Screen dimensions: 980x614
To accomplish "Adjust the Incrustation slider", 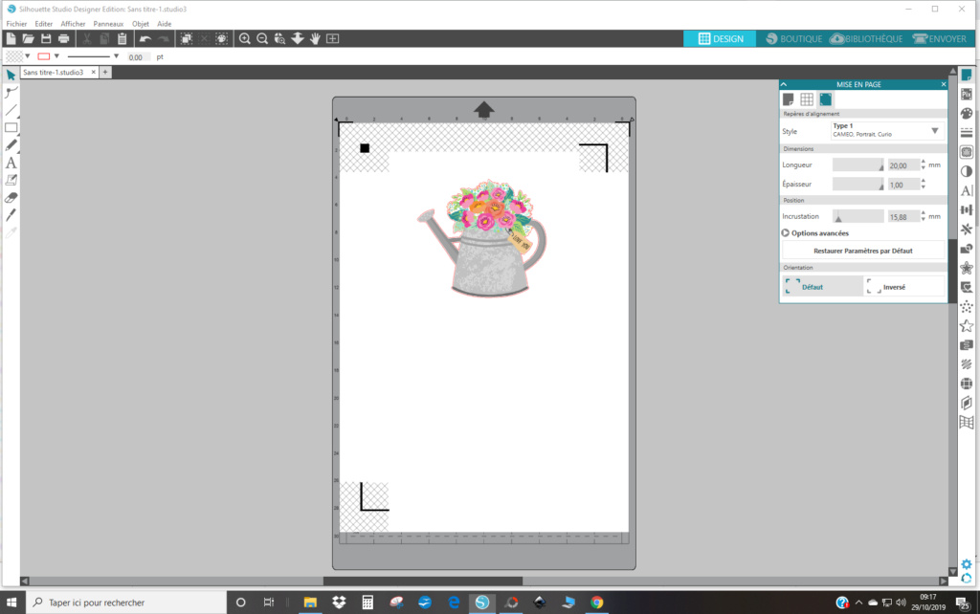I will point(857,216).
